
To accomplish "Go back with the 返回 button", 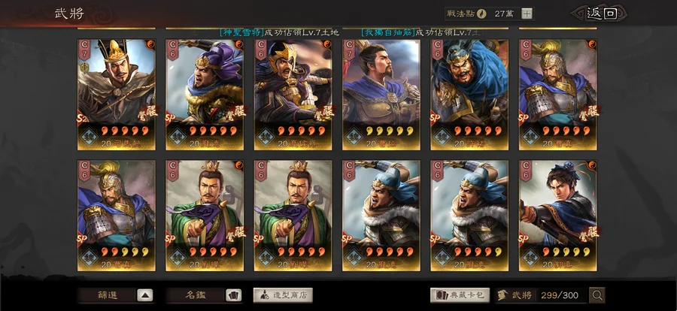I will 602,14.
